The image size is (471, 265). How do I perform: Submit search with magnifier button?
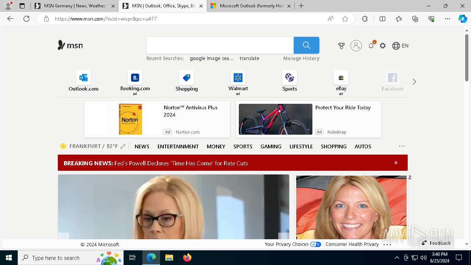[306, 45]
